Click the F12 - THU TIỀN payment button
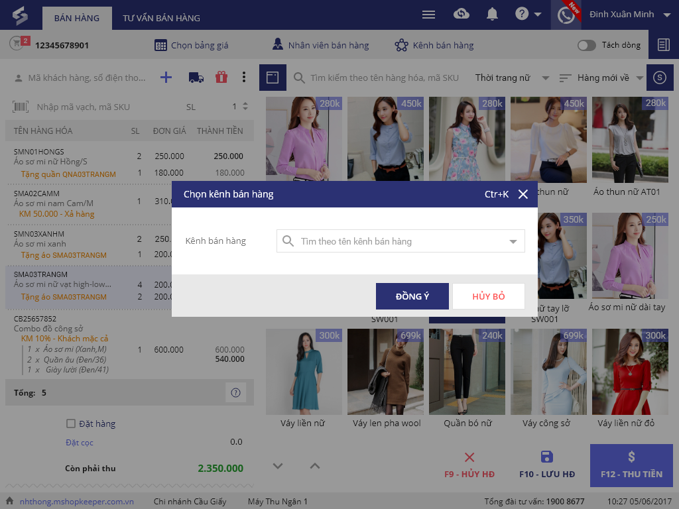 (x=631, y=465)
